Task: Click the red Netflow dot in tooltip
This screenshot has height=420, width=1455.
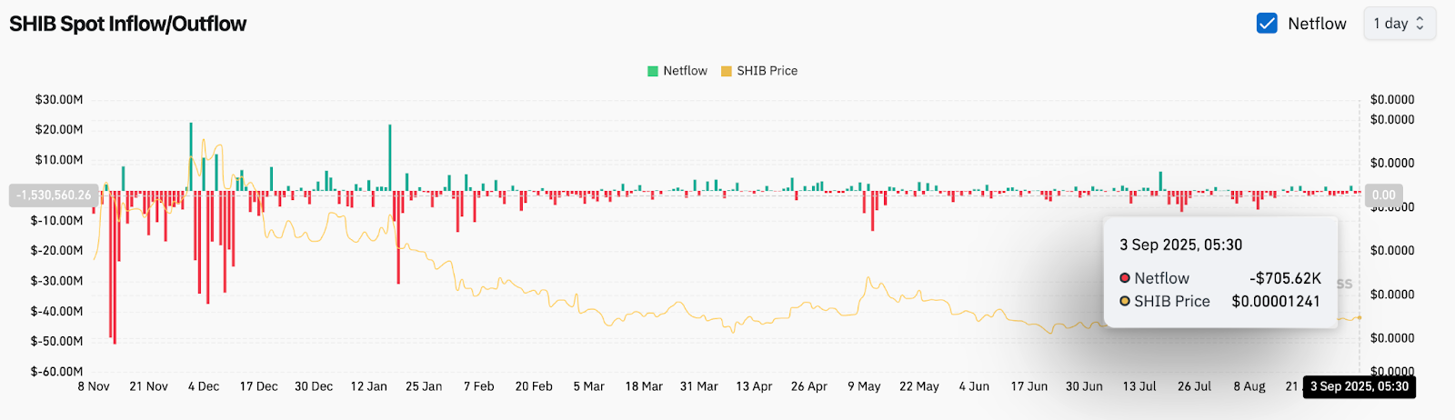Action: click(x=1125, y=278)
